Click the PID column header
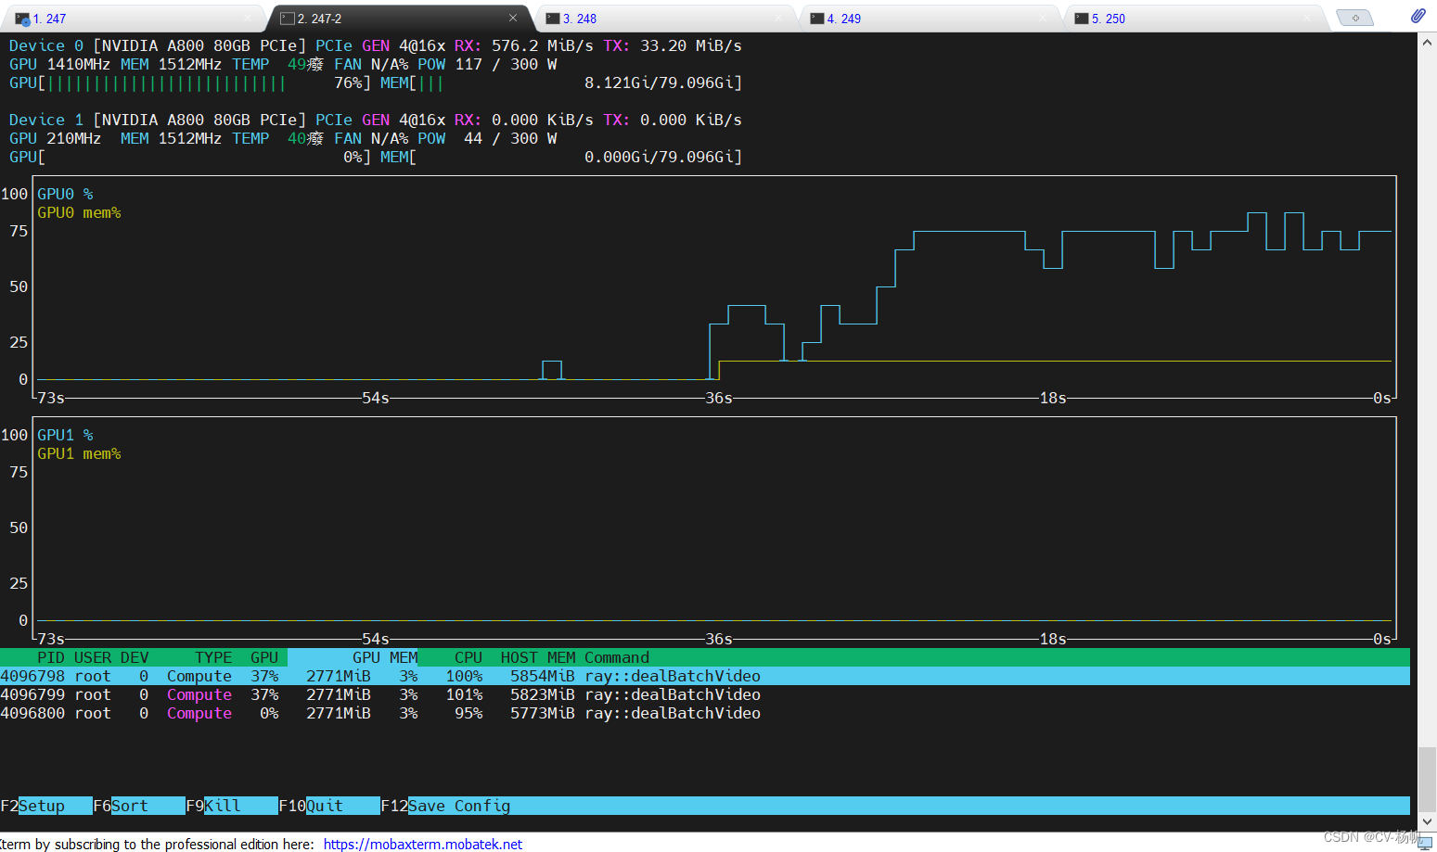The width and height of the screenshot is (1437, 852). [x=51, y=657]
